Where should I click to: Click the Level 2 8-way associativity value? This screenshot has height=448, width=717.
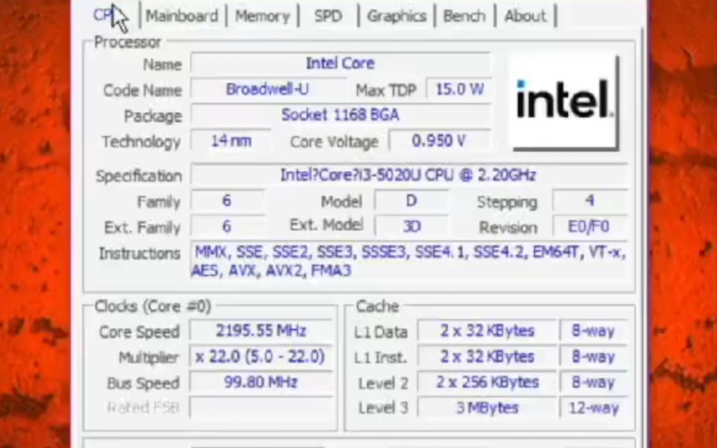(x=593, y=382)
